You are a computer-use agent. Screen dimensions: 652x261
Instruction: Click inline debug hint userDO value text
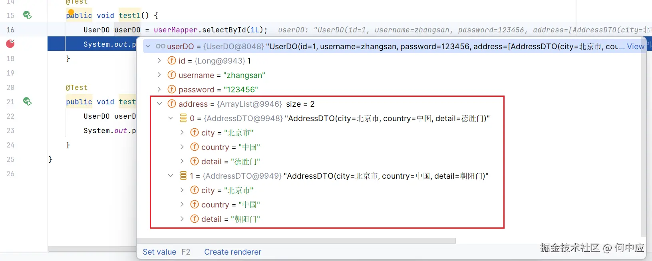[465, 30]
